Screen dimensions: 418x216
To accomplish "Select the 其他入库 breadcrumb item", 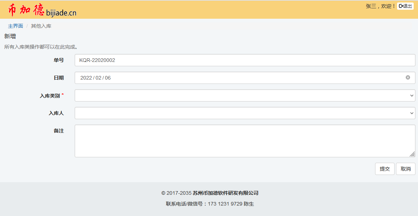I will (x=41, y=26).
